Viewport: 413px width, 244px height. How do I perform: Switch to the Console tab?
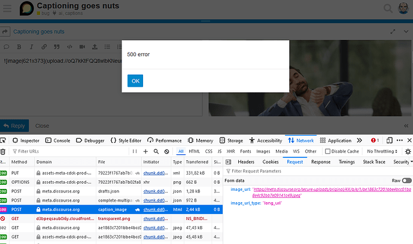[x=57, y=141]
